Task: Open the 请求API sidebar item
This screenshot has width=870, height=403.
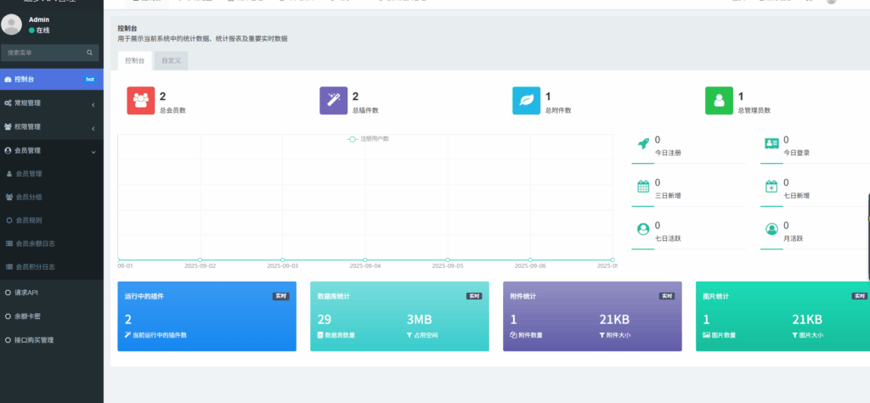Action: coord(26,293)
